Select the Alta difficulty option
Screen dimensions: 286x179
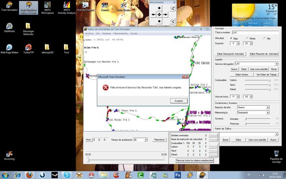point(265,38)
